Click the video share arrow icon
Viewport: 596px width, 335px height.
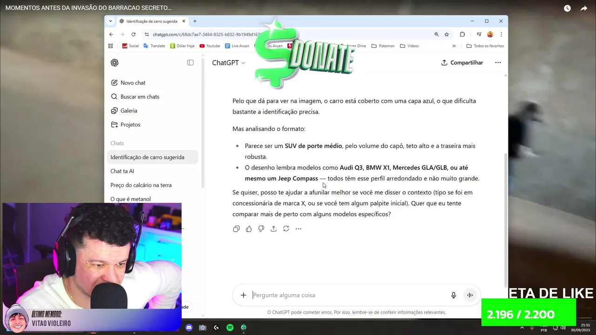pos(584,8)
